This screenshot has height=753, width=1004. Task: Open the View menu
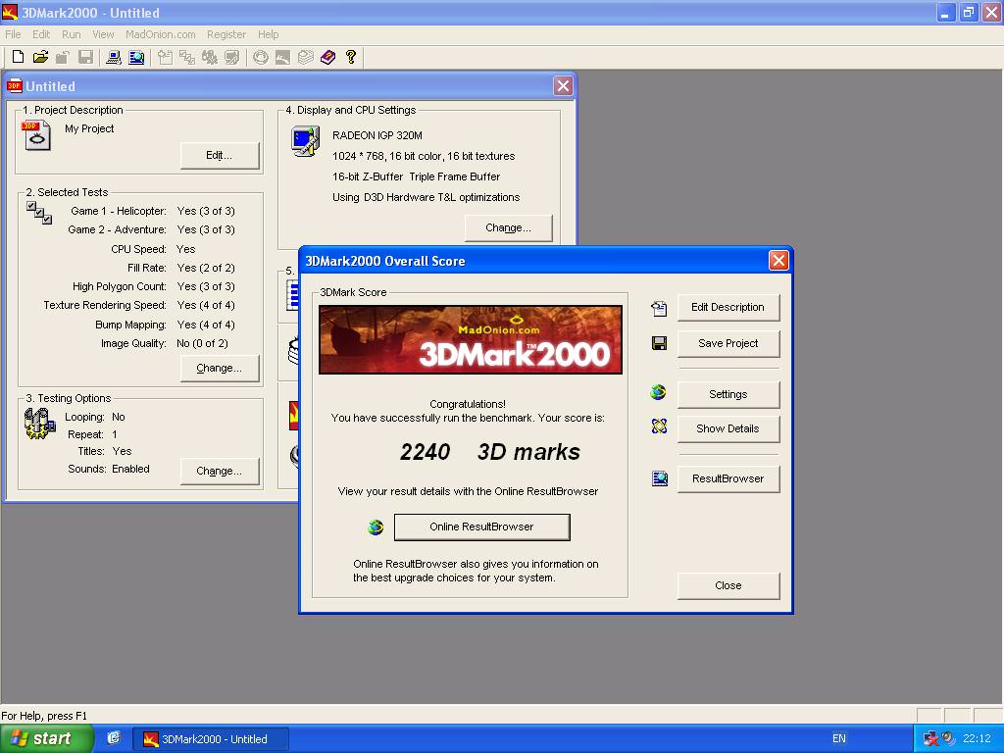(103, 34)
